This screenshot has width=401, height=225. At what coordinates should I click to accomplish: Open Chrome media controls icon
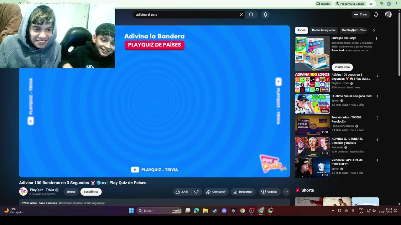click(381, 4)
